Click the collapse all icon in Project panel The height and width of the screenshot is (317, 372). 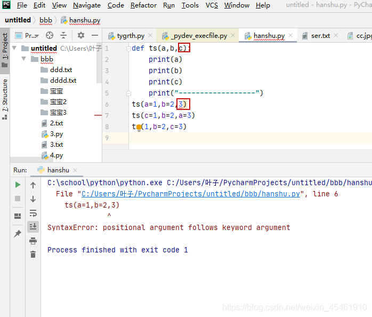click(63, 35)
